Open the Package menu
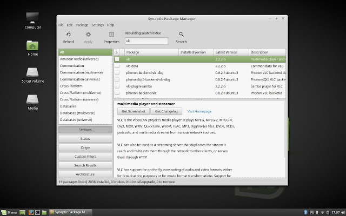 82,25
